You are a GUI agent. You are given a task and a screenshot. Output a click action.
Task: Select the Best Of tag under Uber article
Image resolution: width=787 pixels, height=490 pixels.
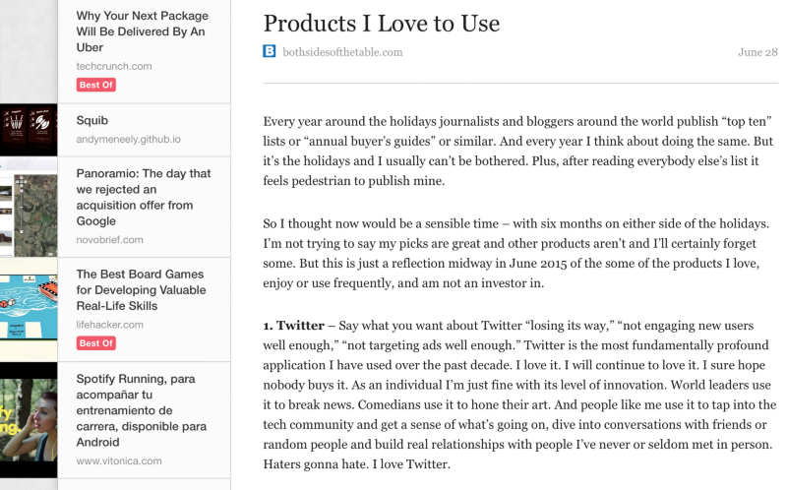pyautogui.click(x=96, y=86)
